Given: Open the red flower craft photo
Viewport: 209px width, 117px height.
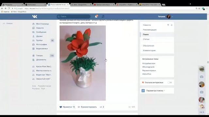Looking at the screenshot, I should tap(83, 63).
